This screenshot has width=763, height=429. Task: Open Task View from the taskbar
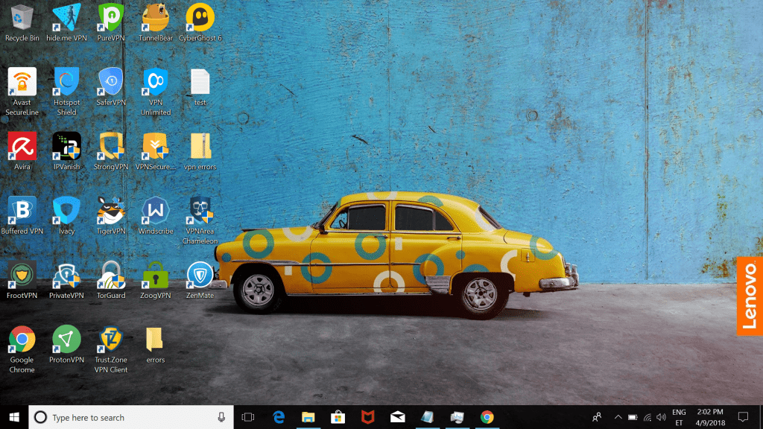[x=248, y=417]
